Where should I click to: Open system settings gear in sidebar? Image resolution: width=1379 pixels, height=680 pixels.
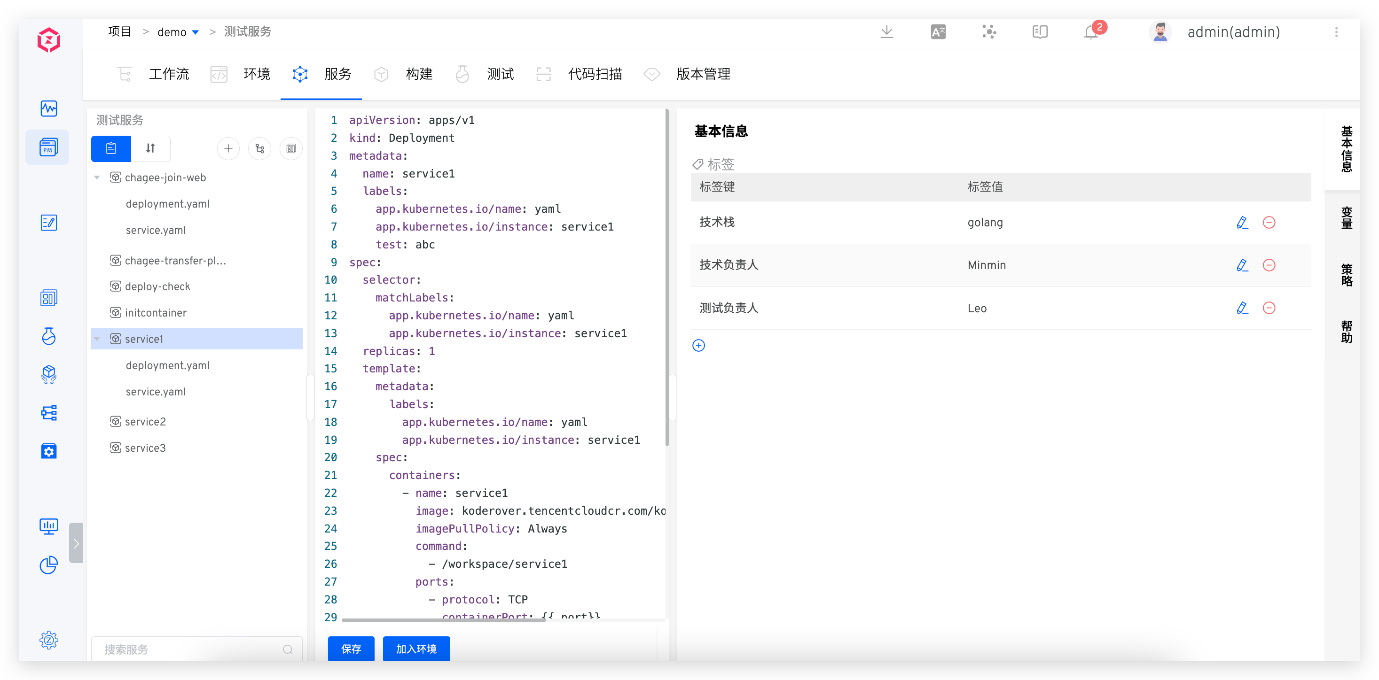49,640
